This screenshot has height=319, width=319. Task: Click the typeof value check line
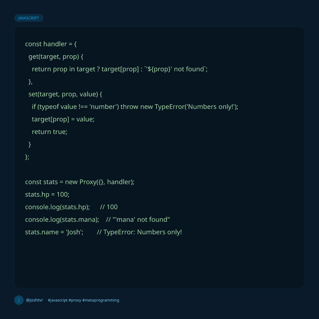pos(135,107)
